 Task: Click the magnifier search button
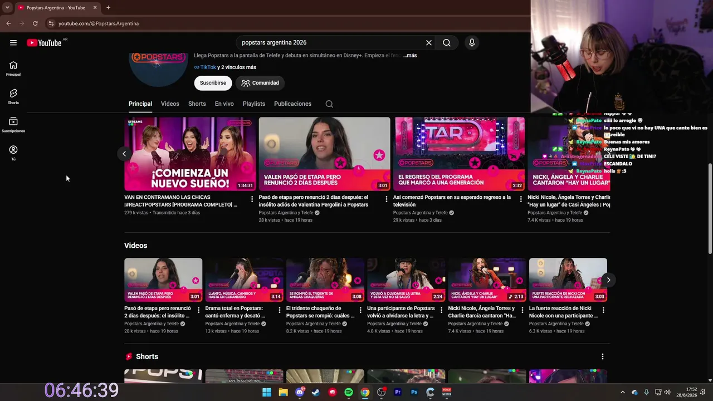[x=447, y=43]
